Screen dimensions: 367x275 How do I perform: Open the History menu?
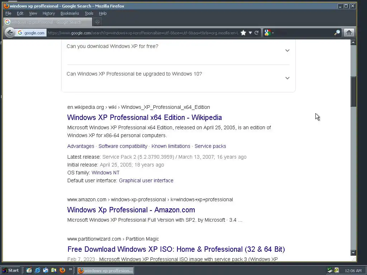(49, 13)
